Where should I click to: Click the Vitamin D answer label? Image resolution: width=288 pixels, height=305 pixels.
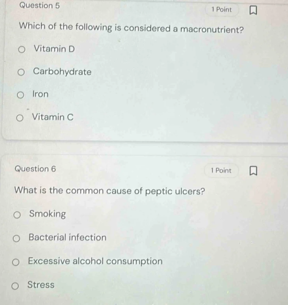(x=54, y=49)
